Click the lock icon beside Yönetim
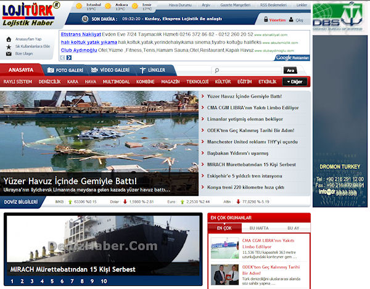370x289 pixels. point(265,20)
